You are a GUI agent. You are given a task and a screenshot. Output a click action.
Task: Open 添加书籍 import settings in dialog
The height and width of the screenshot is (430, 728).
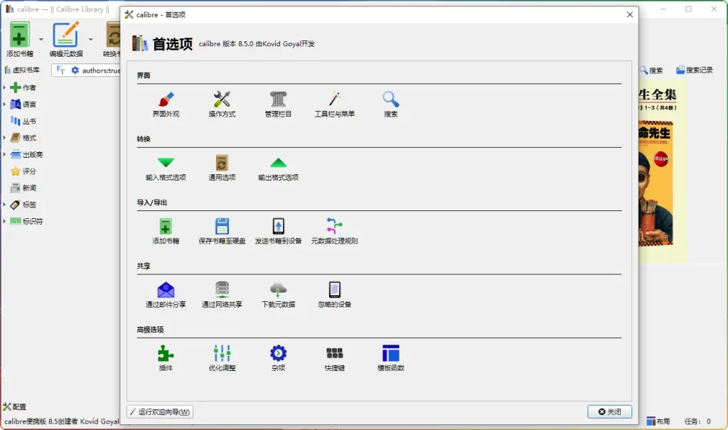[x=166, y=231]
